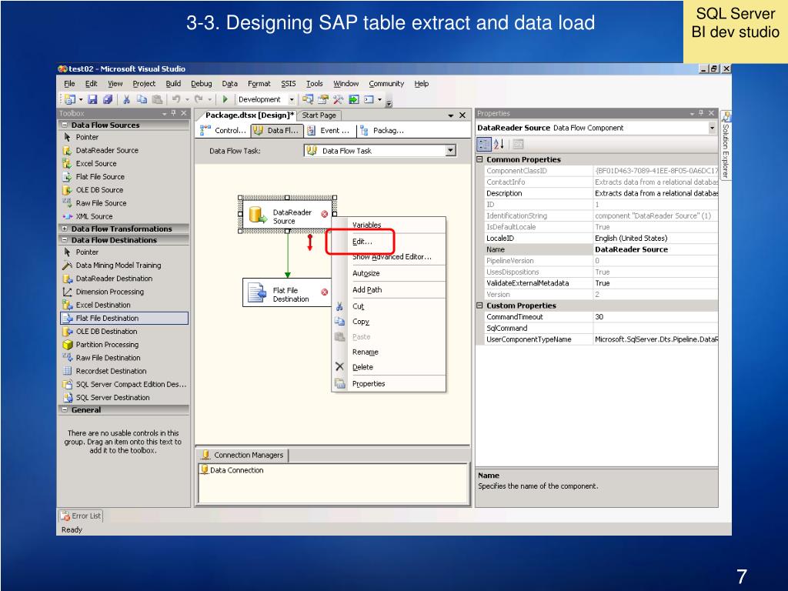Collapse the General toolbox group
This screenshot has height=591, width=788.
click(x=65, y=410)
